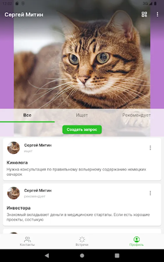This screenshot has height=262, width=164.
Task: Tap the Контакты people icon
Action: 27,240
